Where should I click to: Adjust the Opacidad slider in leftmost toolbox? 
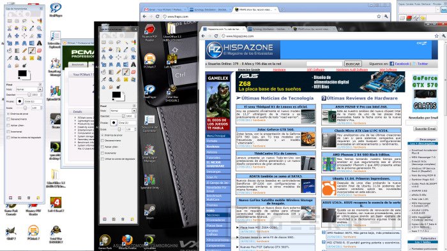[24, 95]
